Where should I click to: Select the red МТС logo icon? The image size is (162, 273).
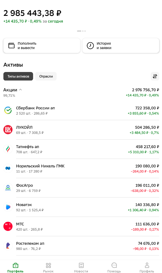8,226
